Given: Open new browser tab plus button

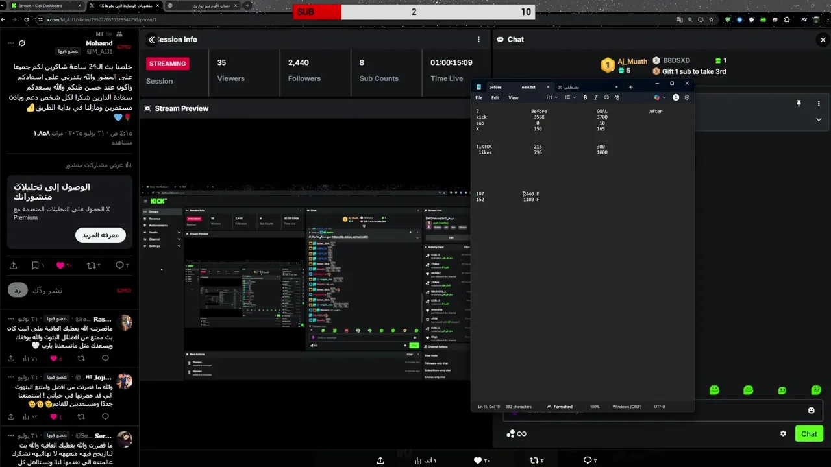Looking at the screenshot, I should (x=247, y=5).
